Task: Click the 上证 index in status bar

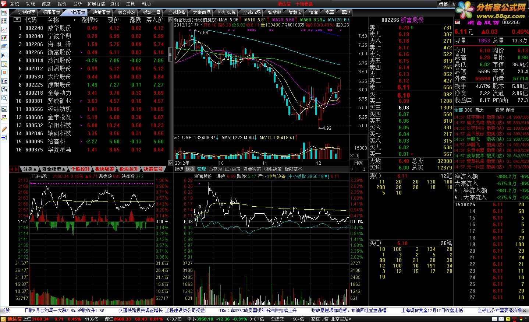Action: (27, 319)
